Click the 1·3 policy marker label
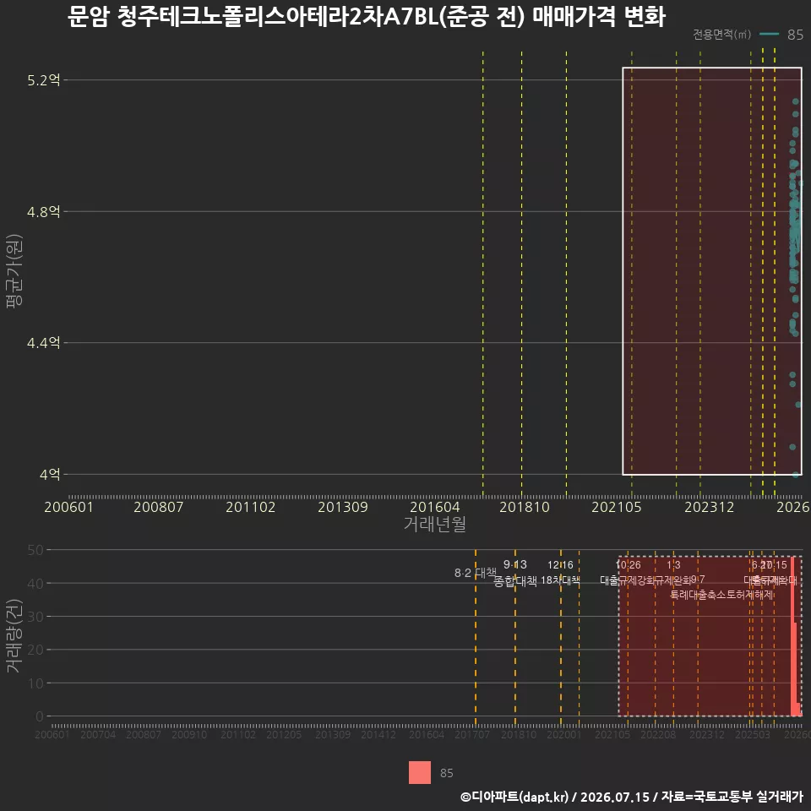811x811 pixels. [x=673, y=565]
